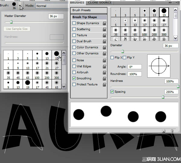Click the Hardness slider handle in Brushes panel
Screen dimensions: 181x163
point(178,86)
